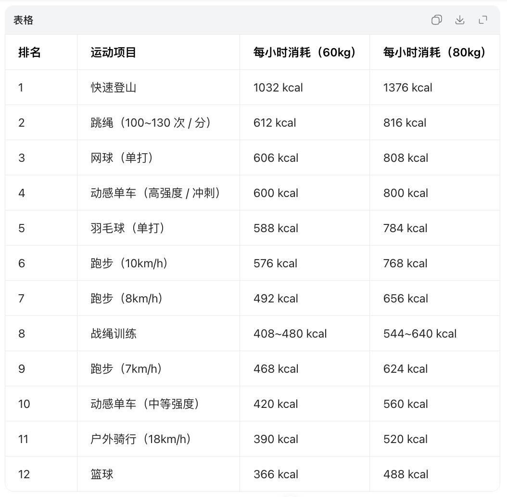Select the 408~480 kcal cell

[290, 334]
